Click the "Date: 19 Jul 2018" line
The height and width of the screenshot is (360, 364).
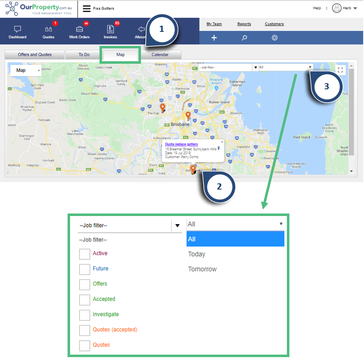[177, 153]
